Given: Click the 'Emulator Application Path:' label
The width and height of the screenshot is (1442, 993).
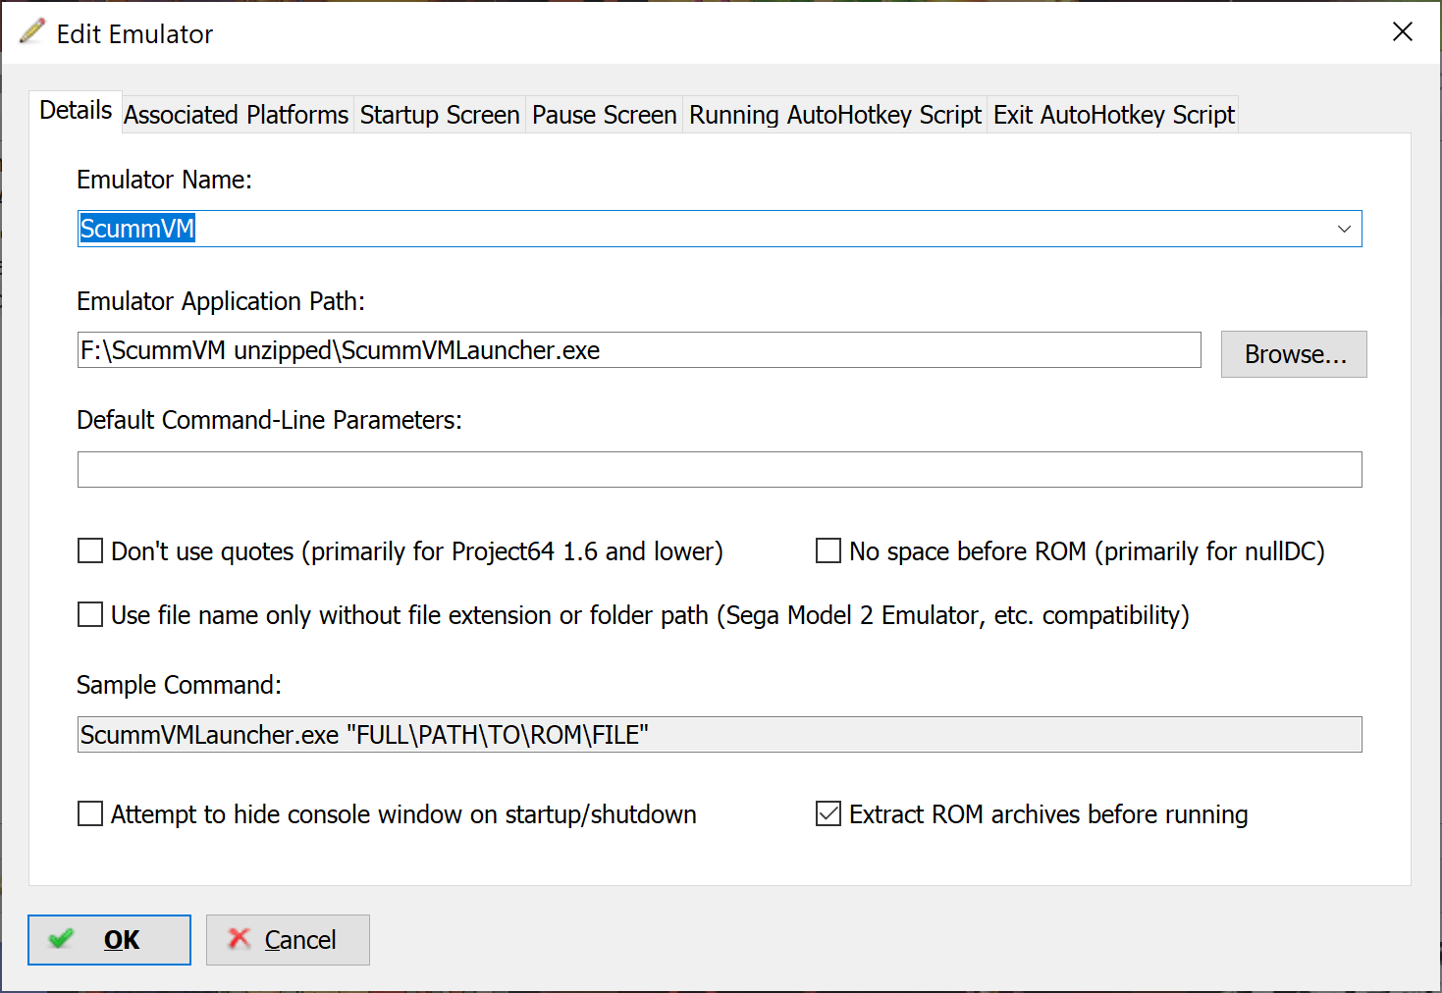Looking at the screenshot, I should pyautogui.click(x=221, y=301).
